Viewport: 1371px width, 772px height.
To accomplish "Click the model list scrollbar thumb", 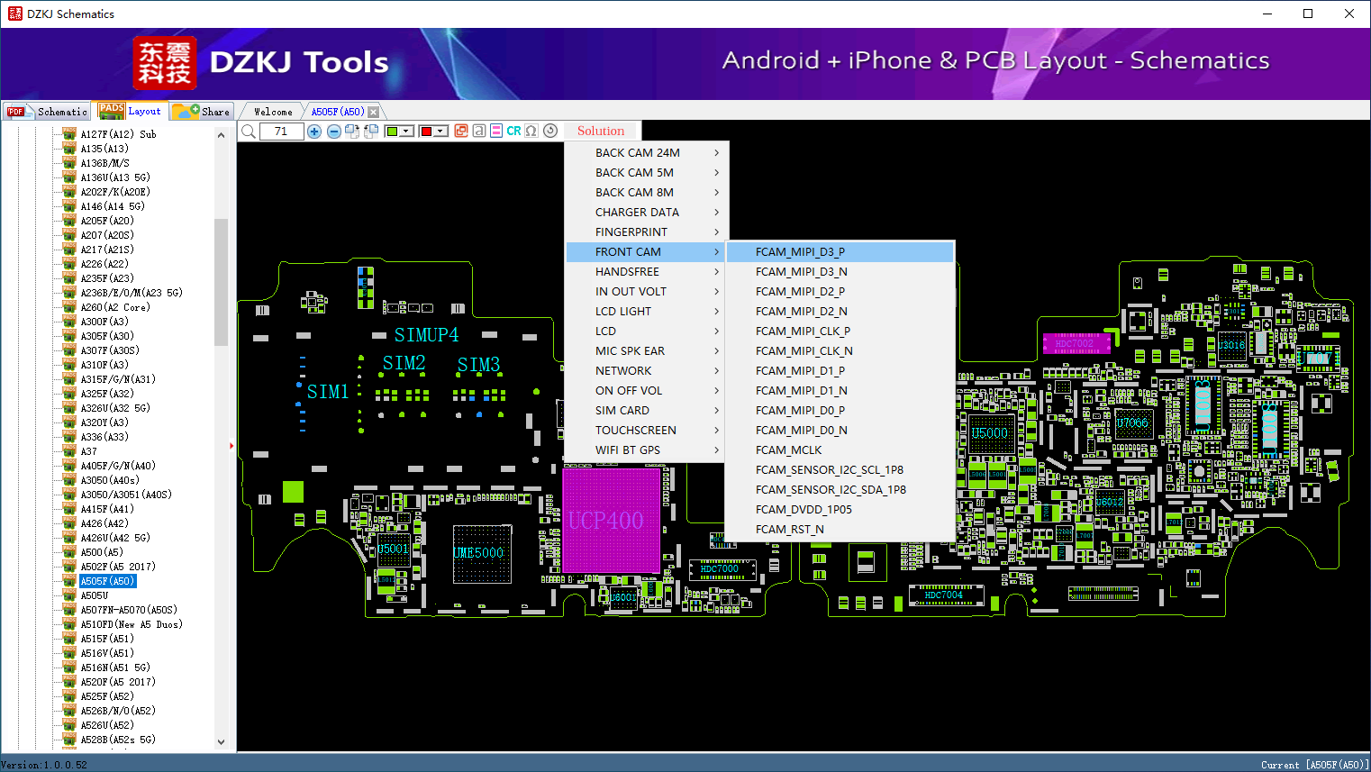I will pos(221,282).
